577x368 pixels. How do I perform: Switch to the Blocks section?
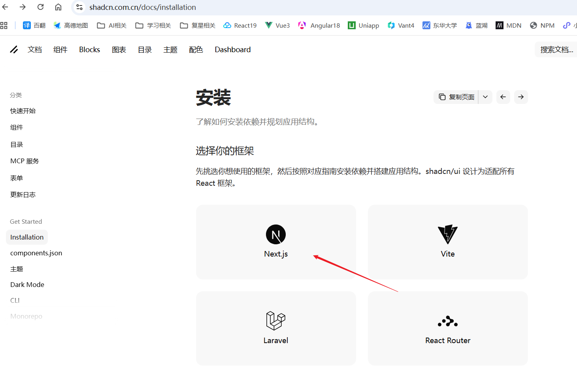(x=89, y=49)
